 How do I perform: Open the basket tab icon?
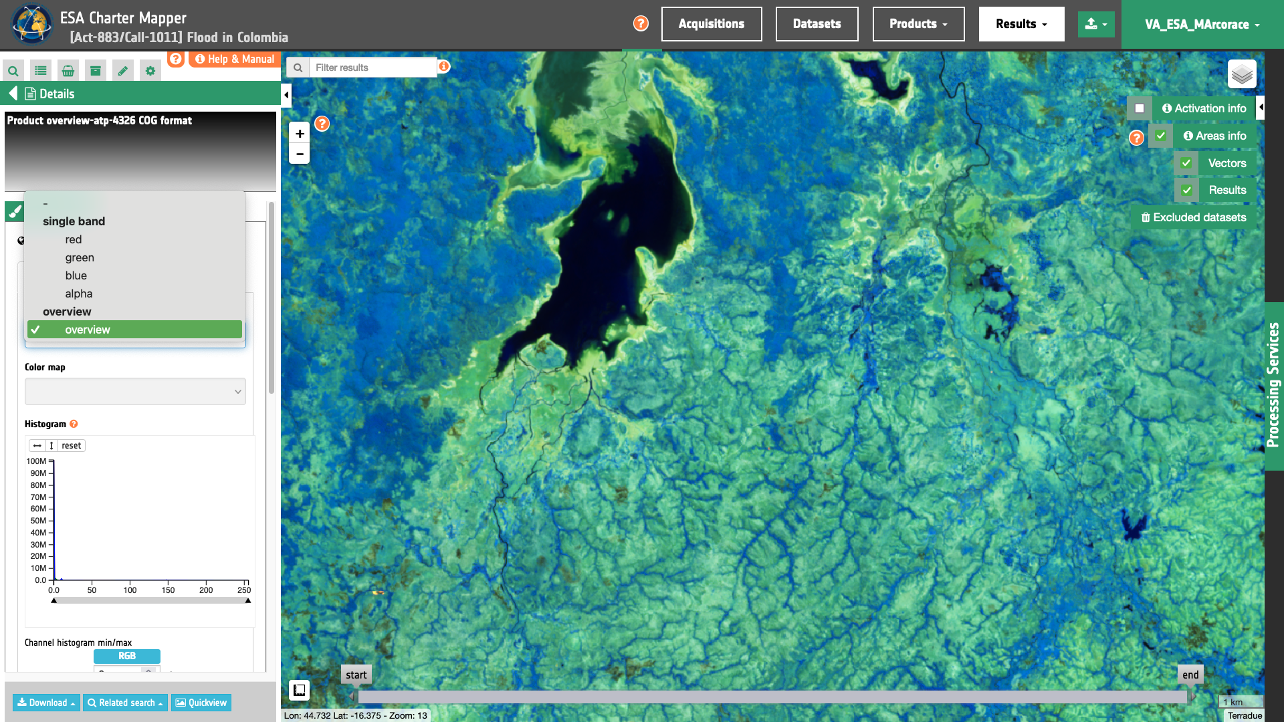[68, 71]
